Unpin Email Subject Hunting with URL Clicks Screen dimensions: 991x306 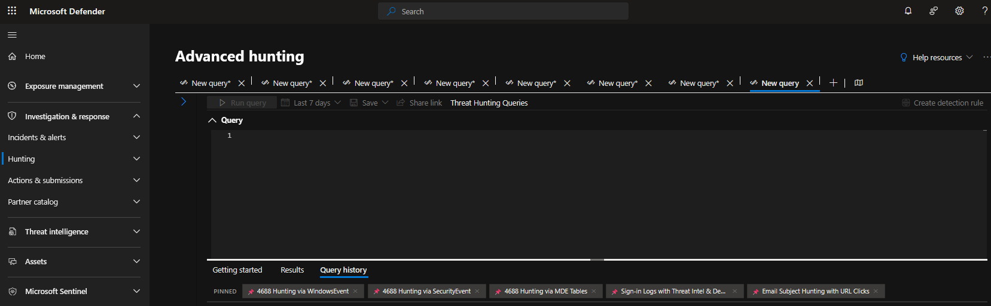876,291
